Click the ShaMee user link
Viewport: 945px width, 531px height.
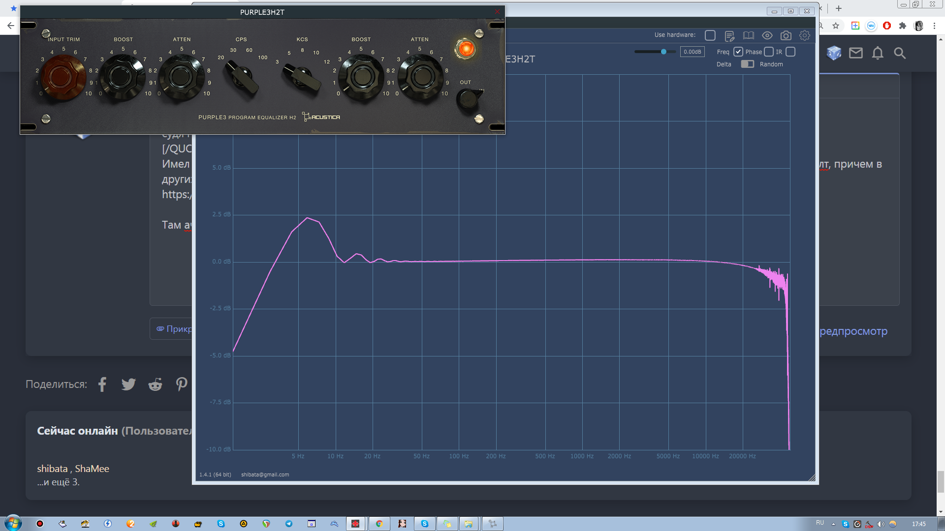click(92, 469)
